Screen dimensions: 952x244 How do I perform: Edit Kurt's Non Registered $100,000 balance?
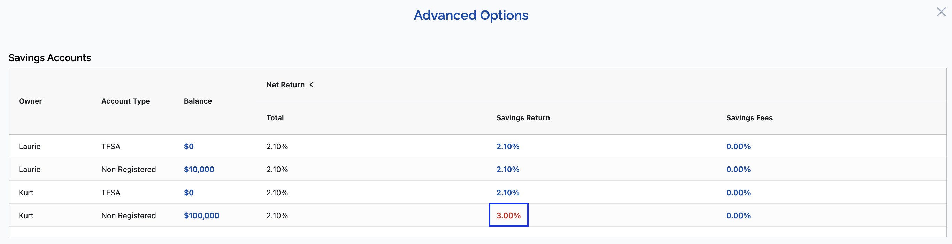[x=201, y=215]
